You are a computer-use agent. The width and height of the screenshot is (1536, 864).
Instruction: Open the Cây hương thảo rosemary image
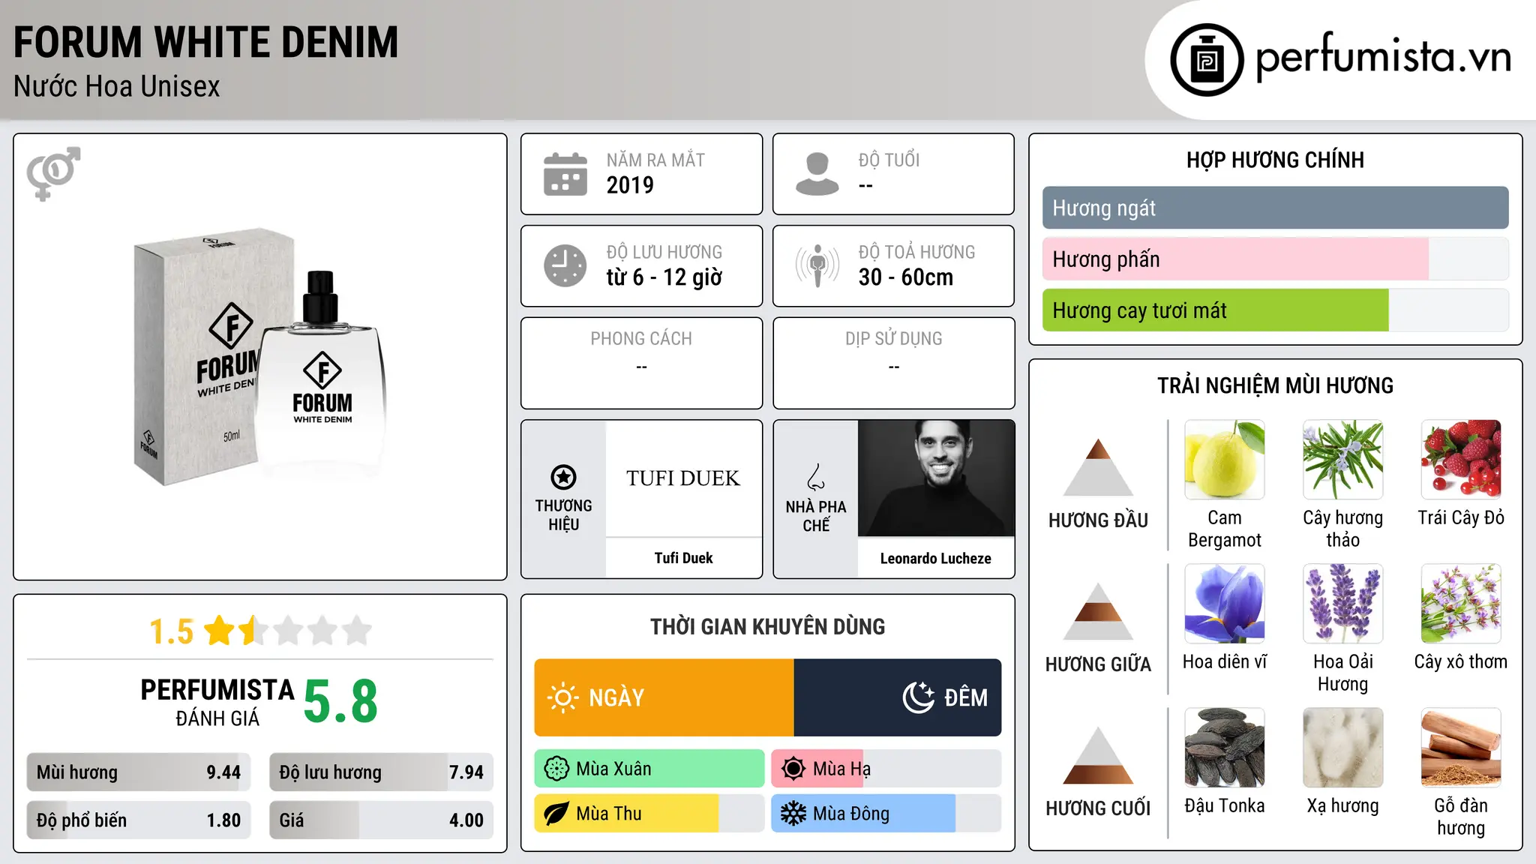[1343, 460]
